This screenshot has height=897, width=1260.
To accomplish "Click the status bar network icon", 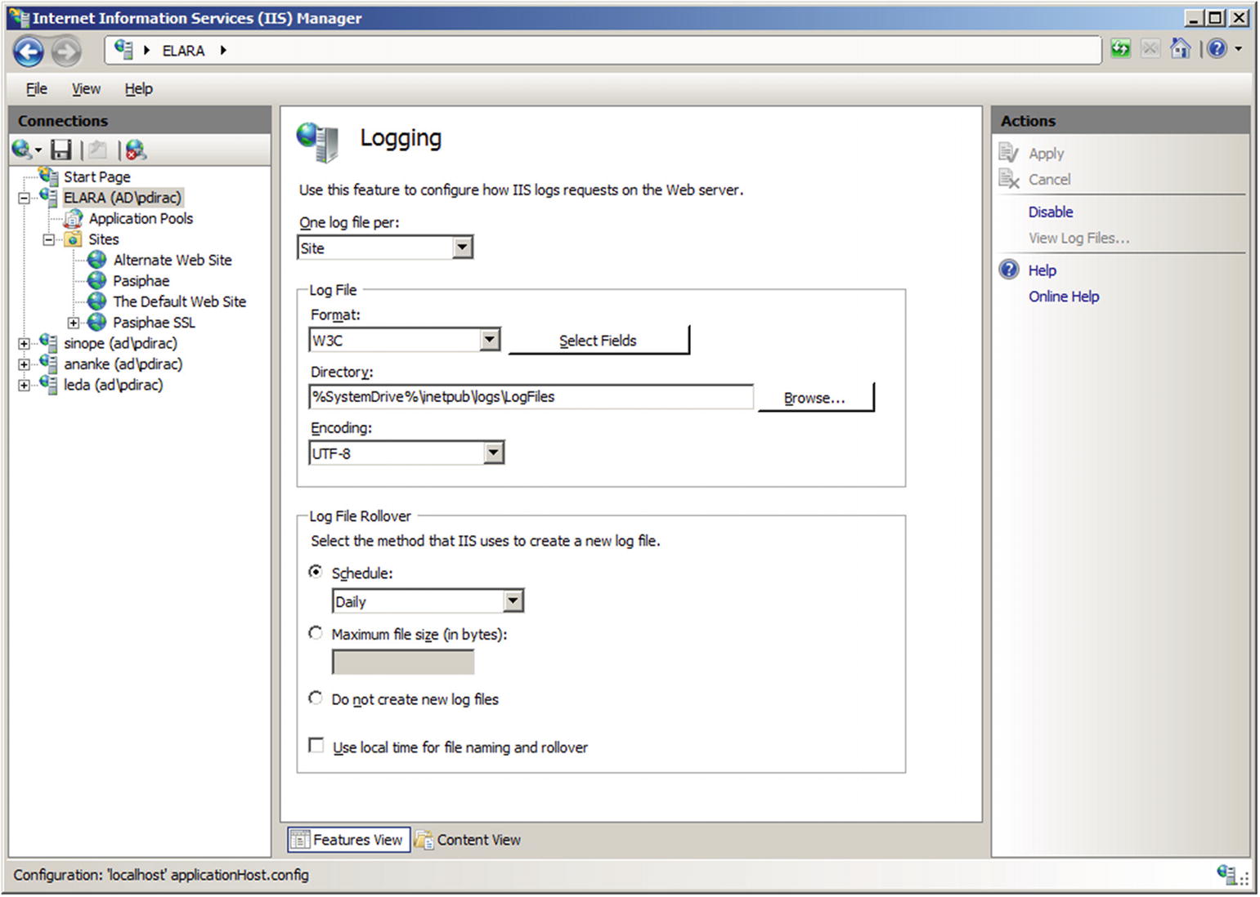I will 1226,875.
